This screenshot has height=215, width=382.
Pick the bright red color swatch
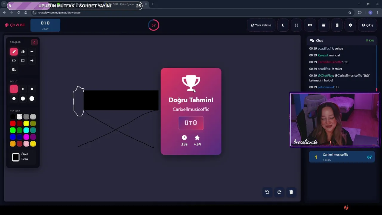(13, 123)
